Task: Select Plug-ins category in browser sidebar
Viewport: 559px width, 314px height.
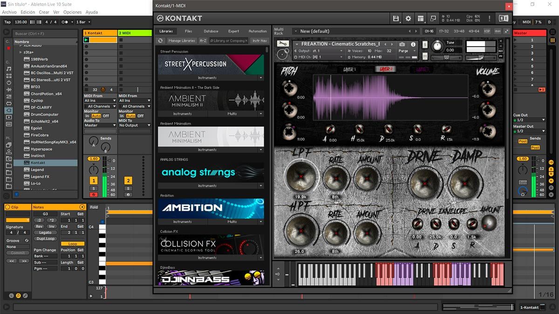Action: coord(9,110)
